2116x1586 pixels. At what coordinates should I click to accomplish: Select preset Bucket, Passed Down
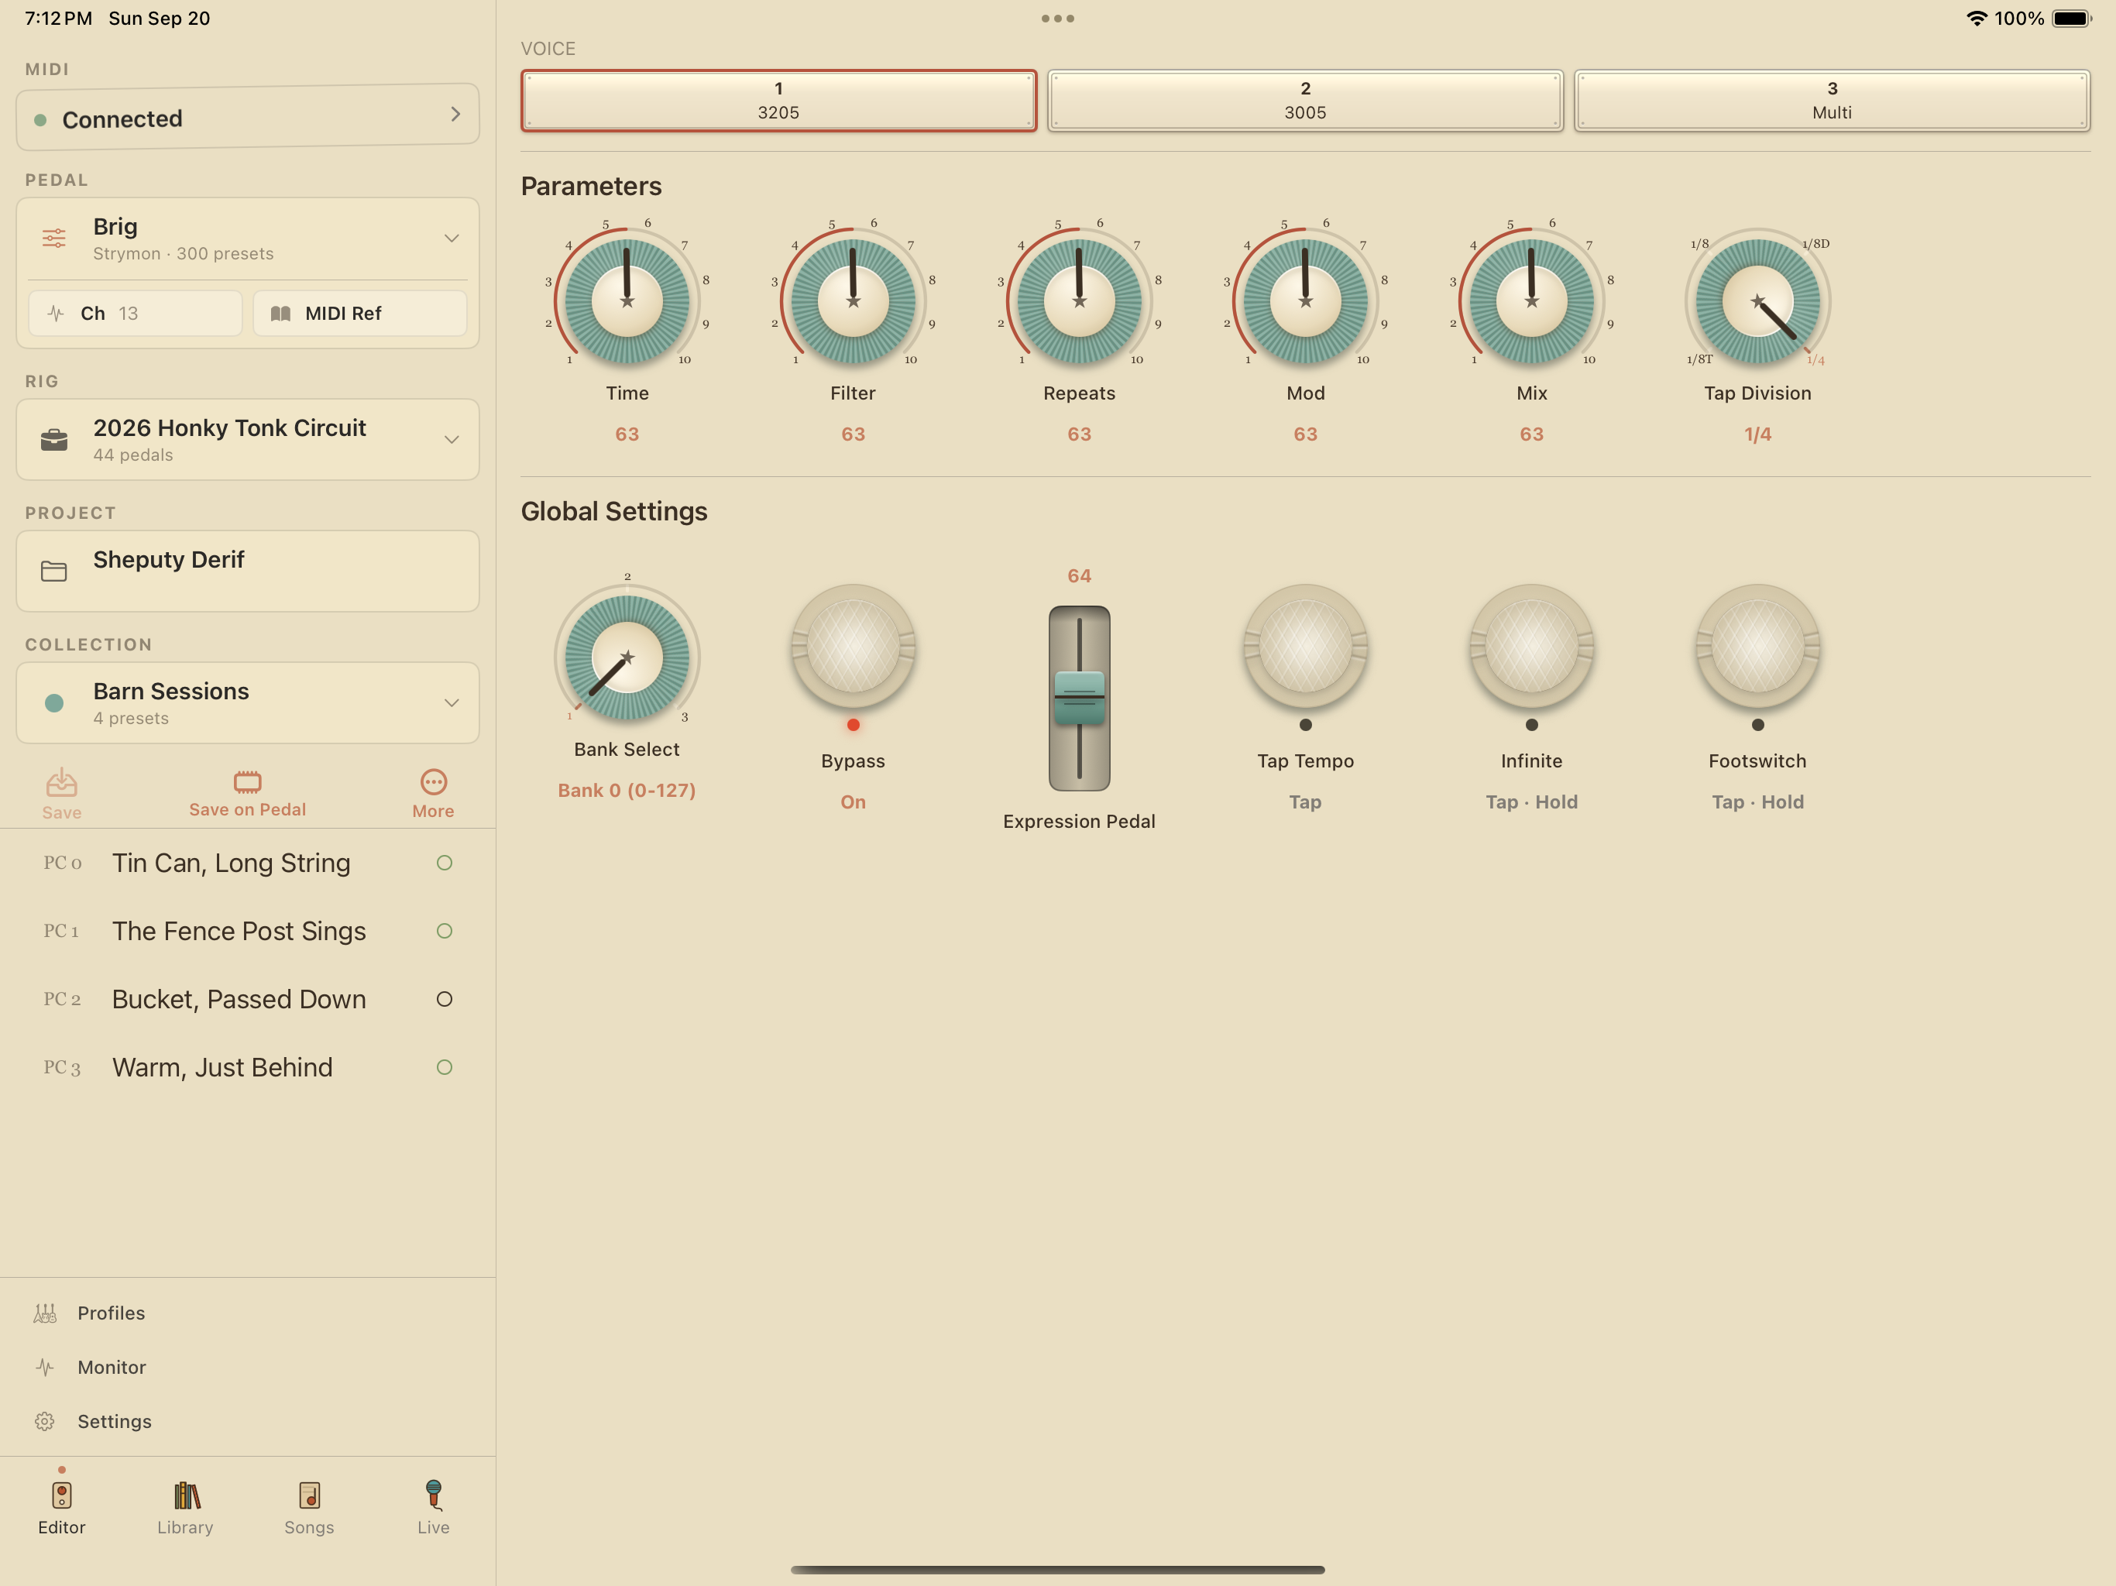248,1000
